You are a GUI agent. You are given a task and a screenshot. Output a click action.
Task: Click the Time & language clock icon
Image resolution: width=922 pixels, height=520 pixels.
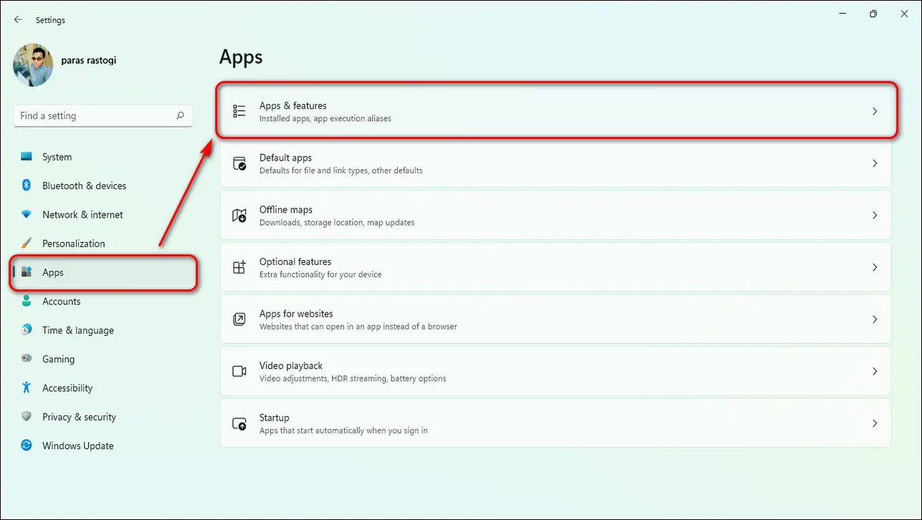click(x=27, y=330)
